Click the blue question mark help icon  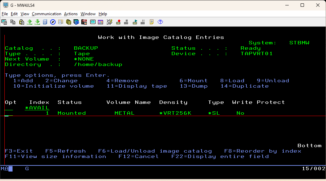pyautogui.click(x=160, y=22)
